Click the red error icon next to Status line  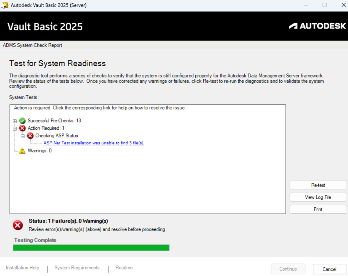pos(18,225)
